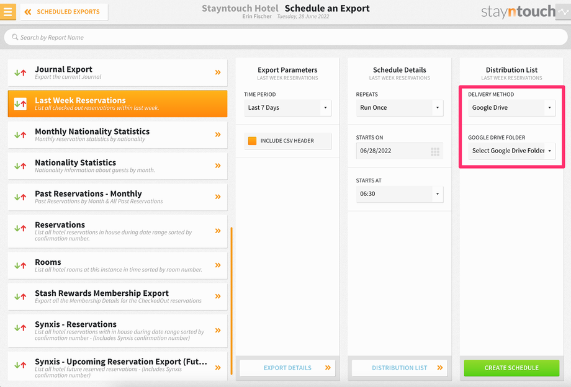Select Stash Rewards Membership Export
Image resolution: width=571 pixels, height=387 pixels.
(118, 296)
